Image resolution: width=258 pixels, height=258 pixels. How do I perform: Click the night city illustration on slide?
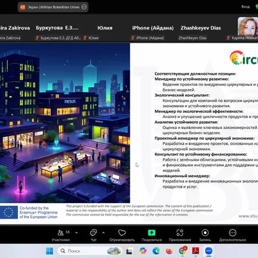[x=64, y=123]
